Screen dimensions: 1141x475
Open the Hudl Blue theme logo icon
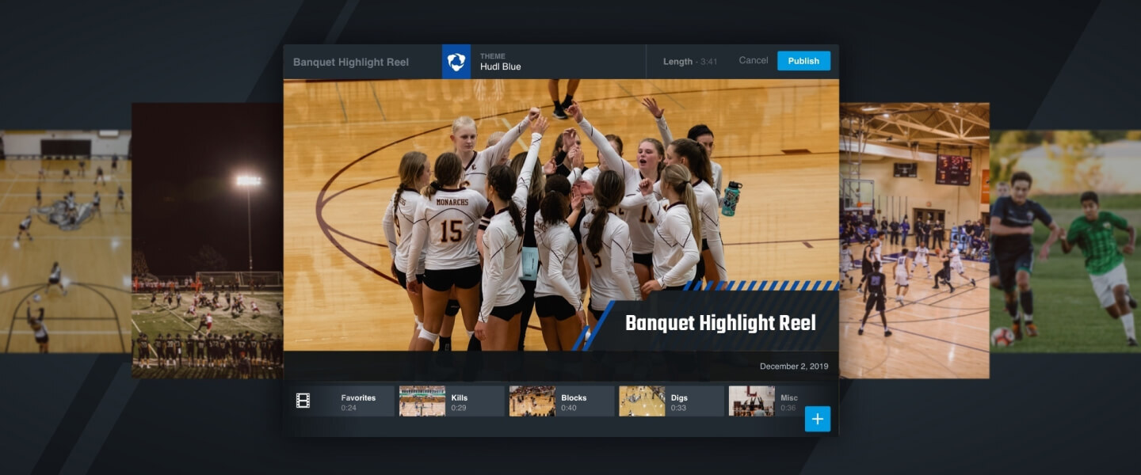point(456,62)
